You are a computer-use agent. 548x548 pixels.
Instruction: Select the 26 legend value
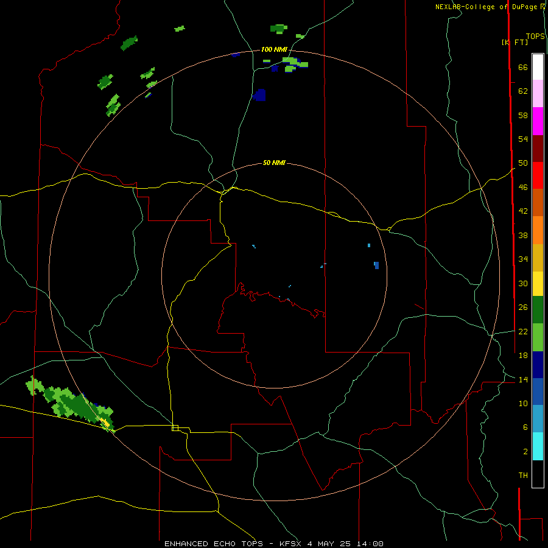(x=523, y=307)
